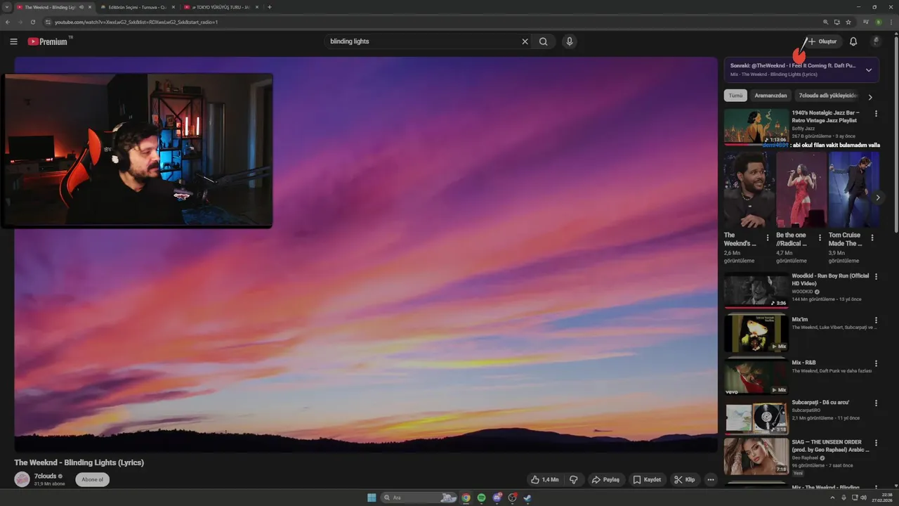Screen dimensions: 899x506
Task: Click the Klip clip button
Action: point(685,479)
